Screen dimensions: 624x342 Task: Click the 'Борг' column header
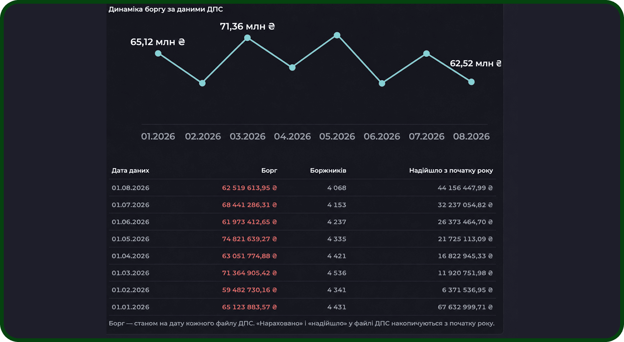coord(269,170)
